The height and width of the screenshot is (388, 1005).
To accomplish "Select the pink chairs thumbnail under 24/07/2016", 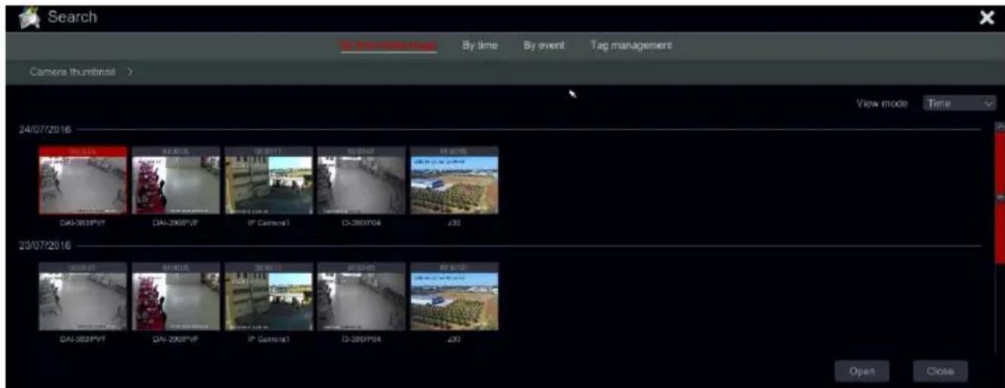I will click(176, 180).
